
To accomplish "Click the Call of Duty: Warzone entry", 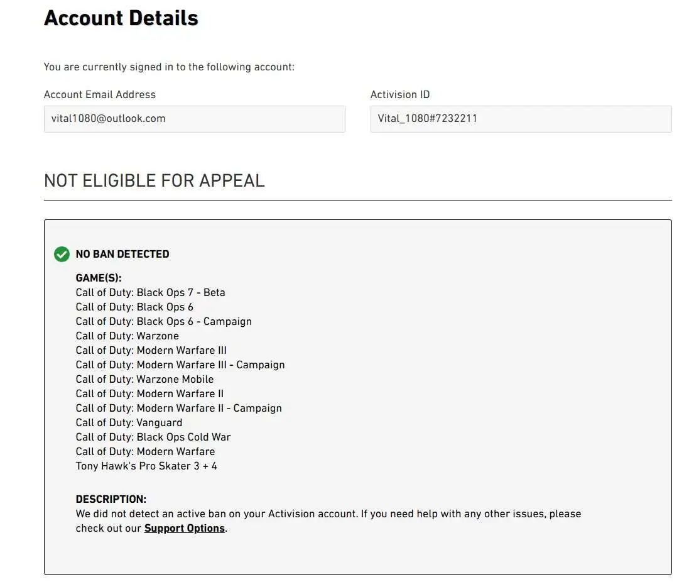I will (127, 336).
